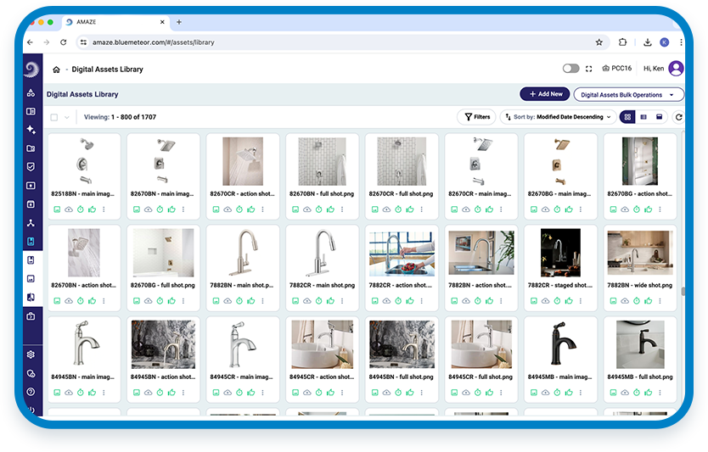The width and height of the screenshot is (708, 452).
Task: Open more options for 7882BN wide shot.png
Action: point(660,301)
